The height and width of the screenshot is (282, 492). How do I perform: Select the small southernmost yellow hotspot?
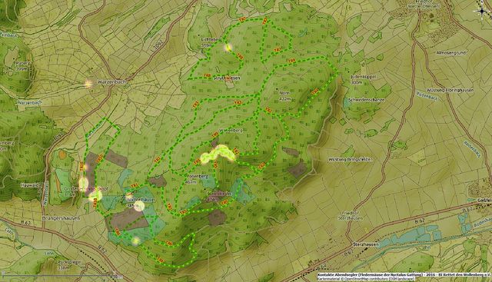click(x=135, y=241)
